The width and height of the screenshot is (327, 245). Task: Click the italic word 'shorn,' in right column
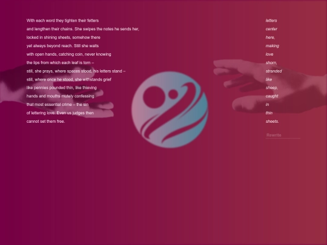tap(271, 63)
